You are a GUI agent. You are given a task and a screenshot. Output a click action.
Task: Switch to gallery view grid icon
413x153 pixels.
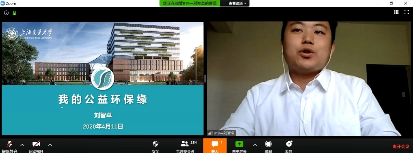point(396,12)
